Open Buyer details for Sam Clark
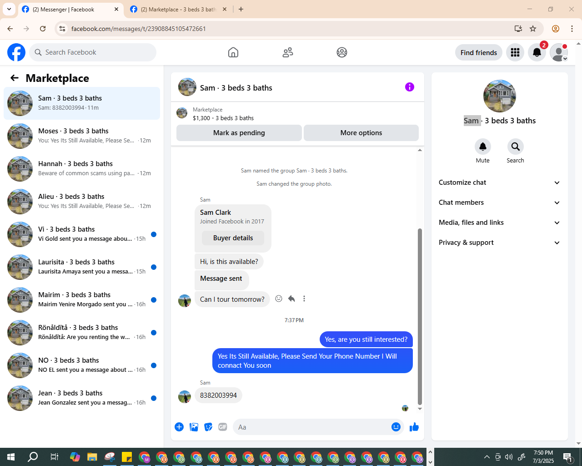Viewport: 582px width, 466px height. tap(233, 238)
